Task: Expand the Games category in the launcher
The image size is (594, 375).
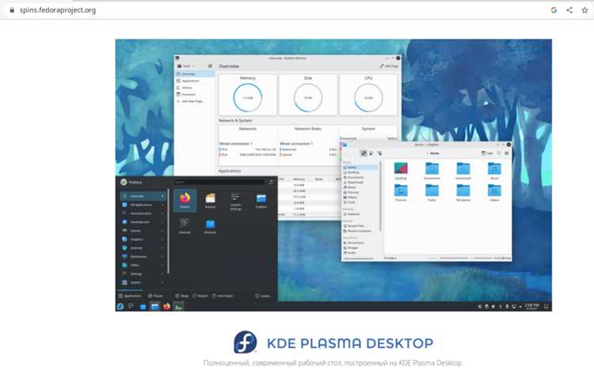Action: point(143,231)
